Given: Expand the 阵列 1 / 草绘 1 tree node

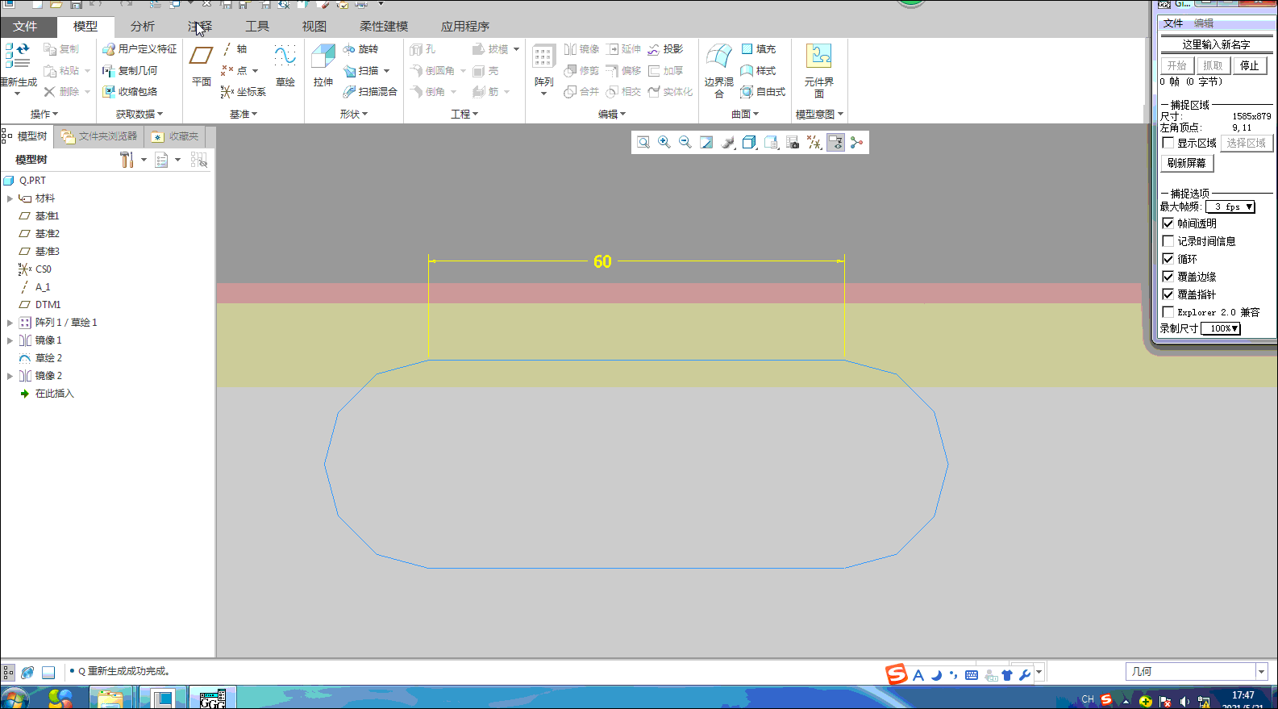Looking at the screenshot, I should tap(10, 323).
